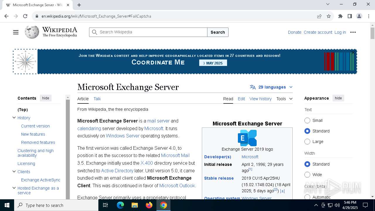Show hidden system tray icons

[x=316, y=205]
